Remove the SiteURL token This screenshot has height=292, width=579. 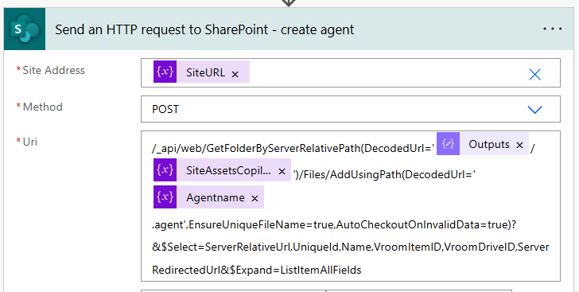click(235, 74)
